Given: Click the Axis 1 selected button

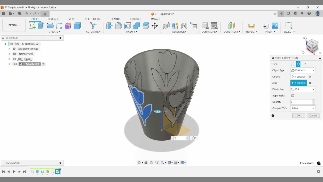Looking at the screenshot, I should (x=299, y=83).
